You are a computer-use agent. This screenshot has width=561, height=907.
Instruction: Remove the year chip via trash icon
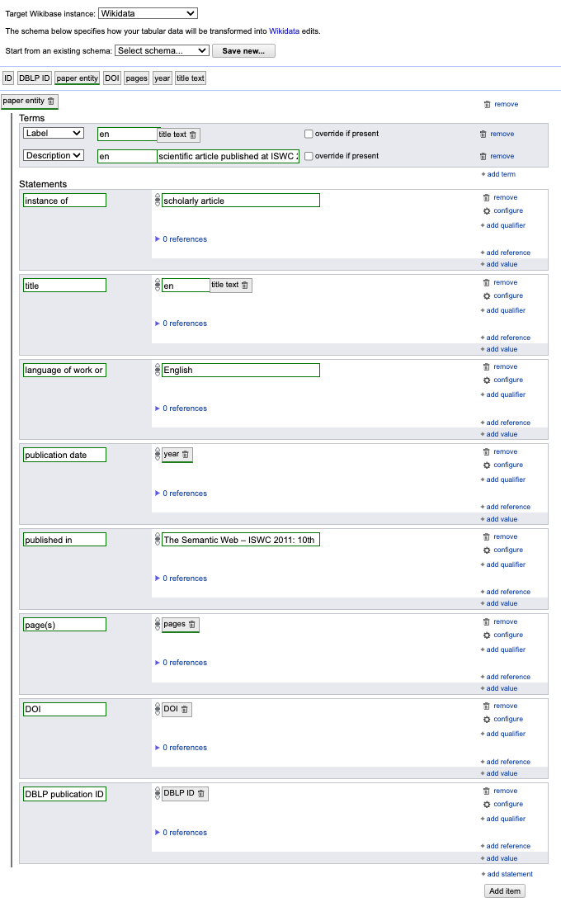click(x=186, y=455)
